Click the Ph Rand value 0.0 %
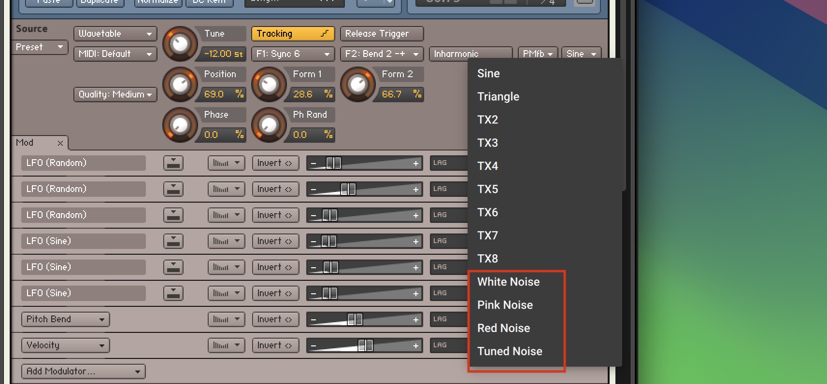Image resolution: width=827 pixels, height=384 pixels. (x=312, y=135)
